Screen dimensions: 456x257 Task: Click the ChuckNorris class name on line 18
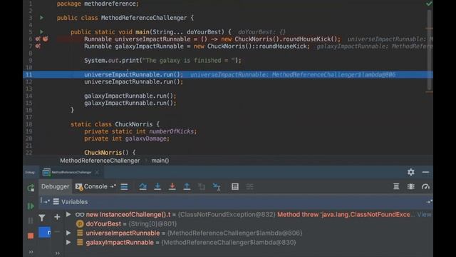134,124
